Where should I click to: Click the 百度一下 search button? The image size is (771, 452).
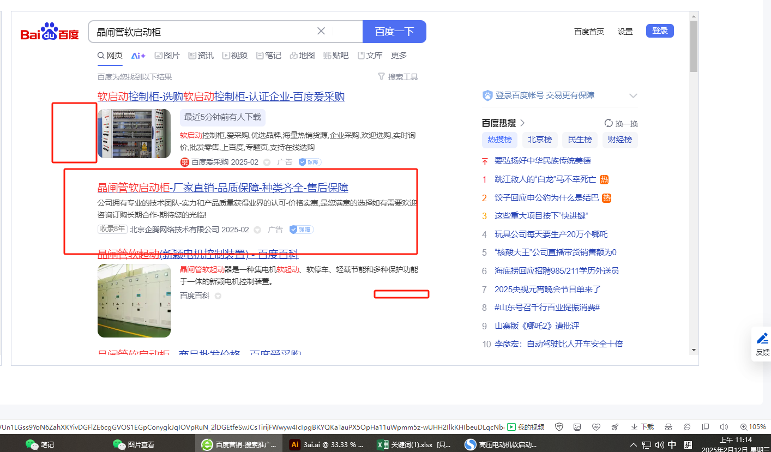394,32
